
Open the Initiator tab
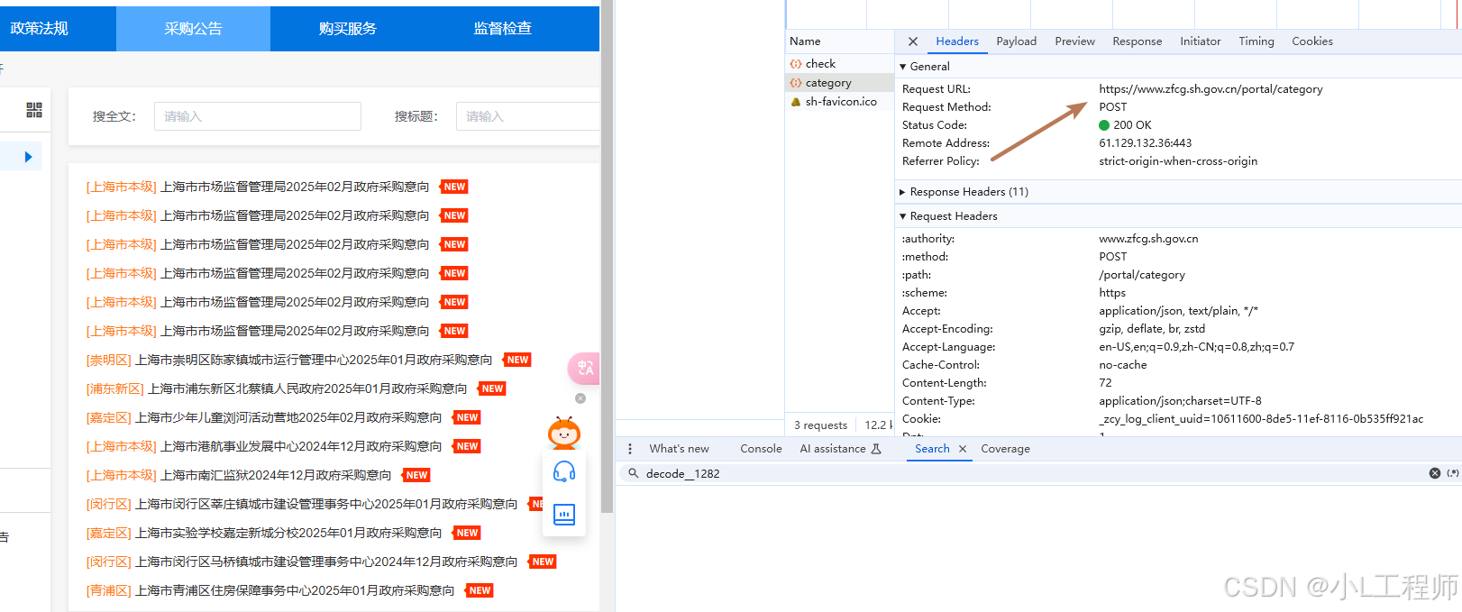1201,41
